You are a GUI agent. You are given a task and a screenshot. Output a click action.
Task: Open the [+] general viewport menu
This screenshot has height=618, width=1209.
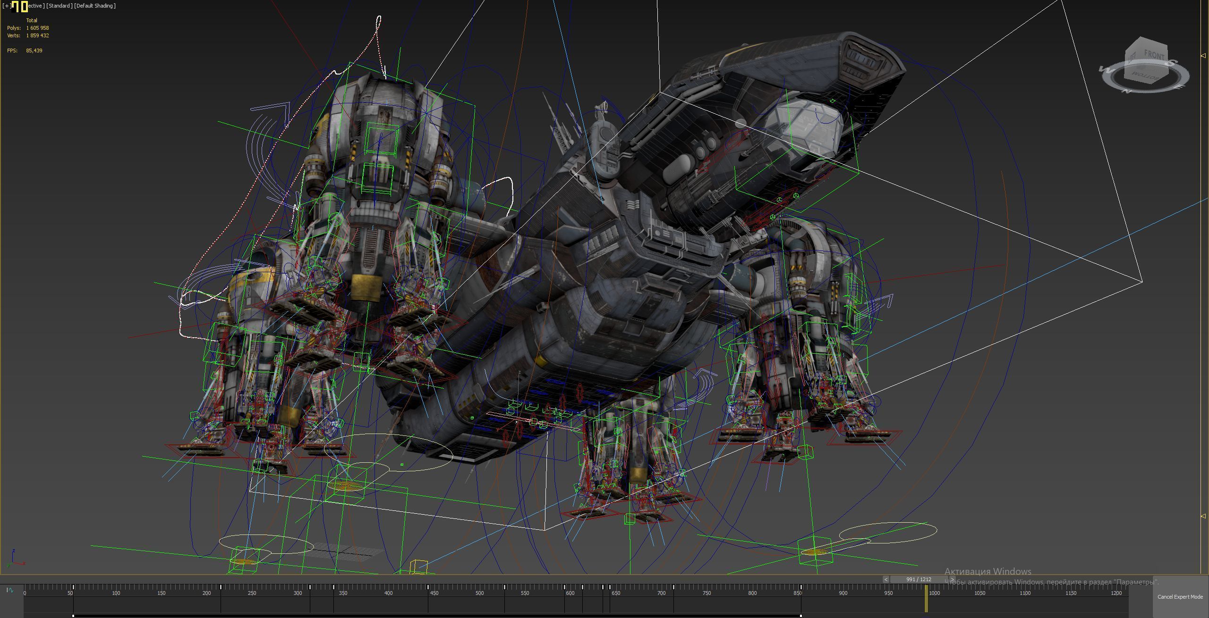pos(6,6)
